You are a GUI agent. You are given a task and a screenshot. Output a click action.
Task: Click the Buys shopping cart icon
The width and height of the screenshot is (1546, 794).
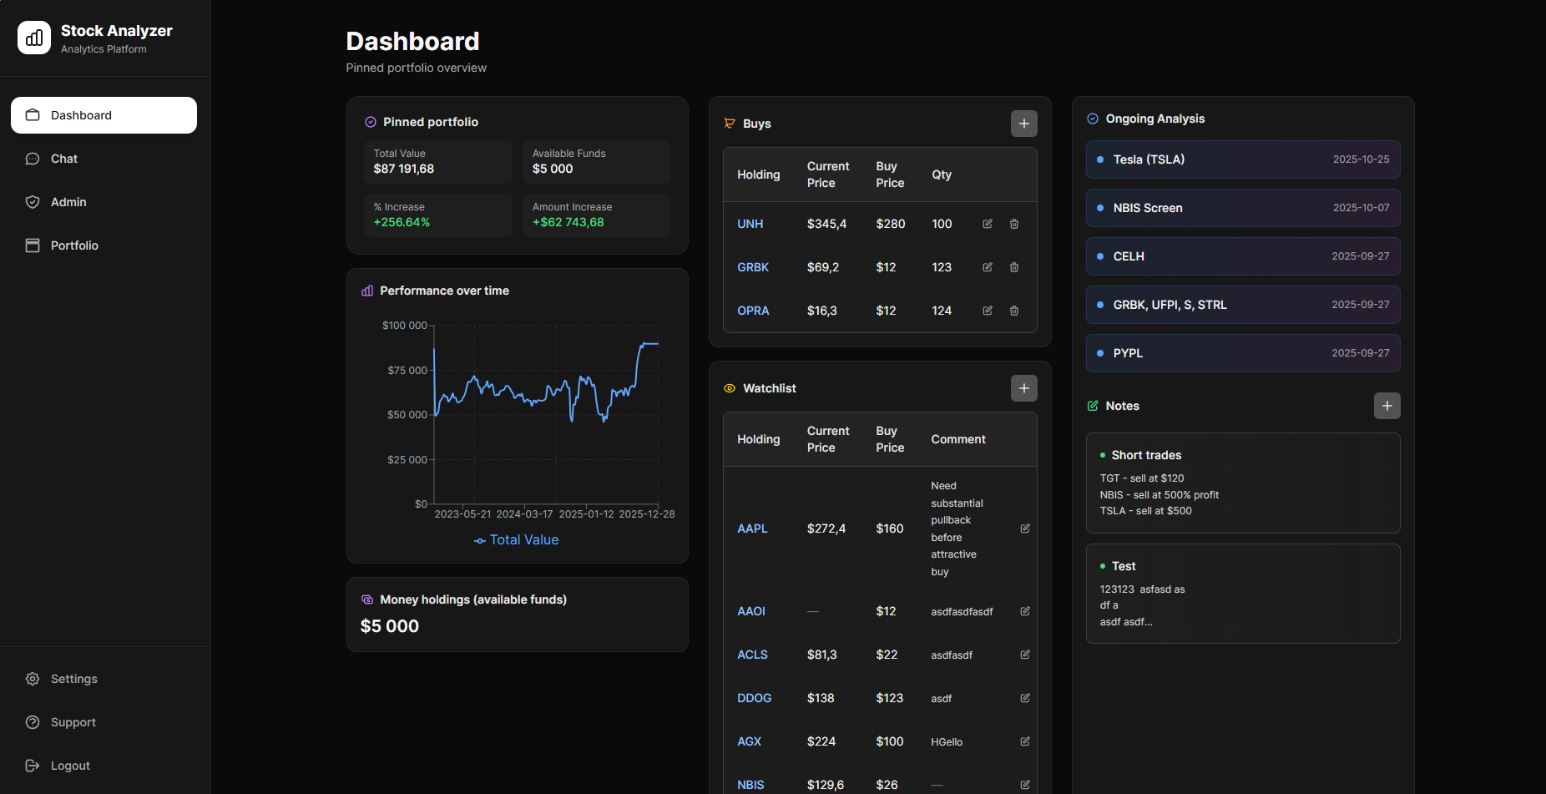pos(728,123)
